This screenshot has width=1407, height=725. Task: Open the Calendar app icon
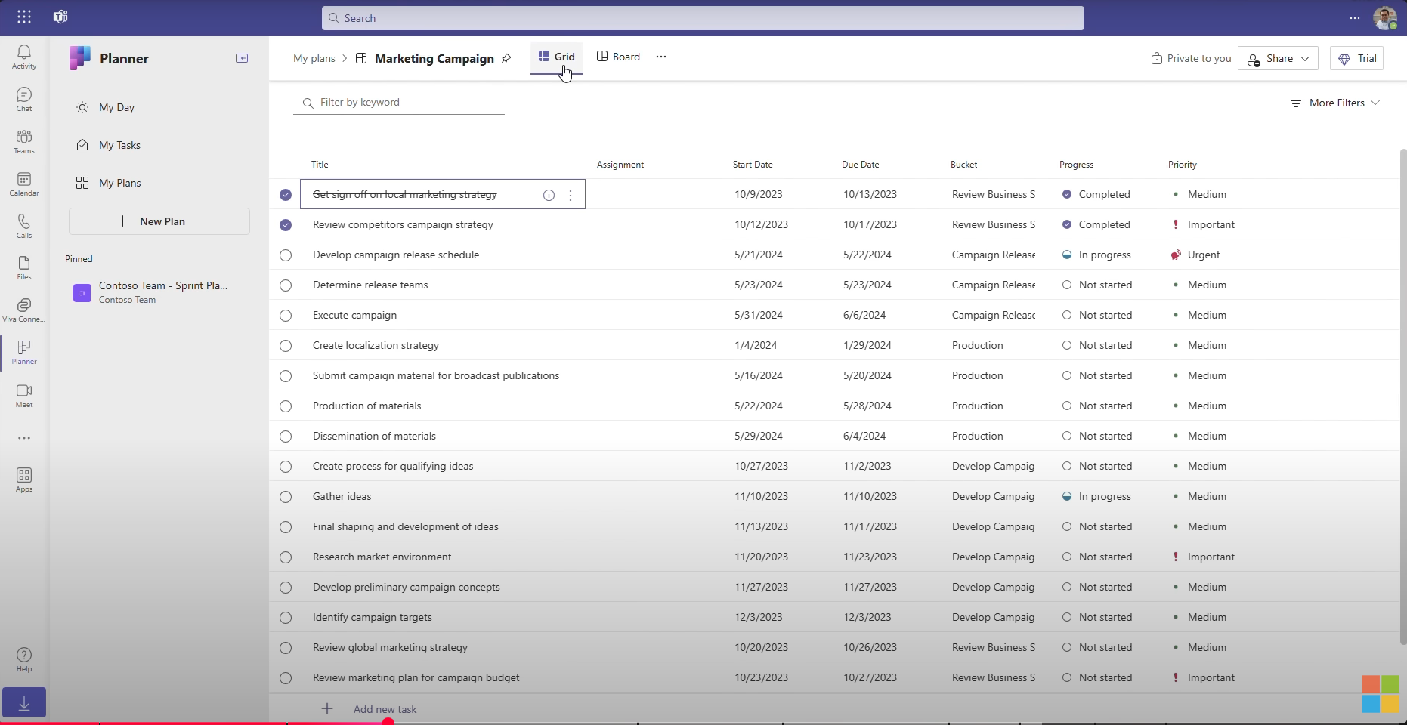(x=24, y=184)
